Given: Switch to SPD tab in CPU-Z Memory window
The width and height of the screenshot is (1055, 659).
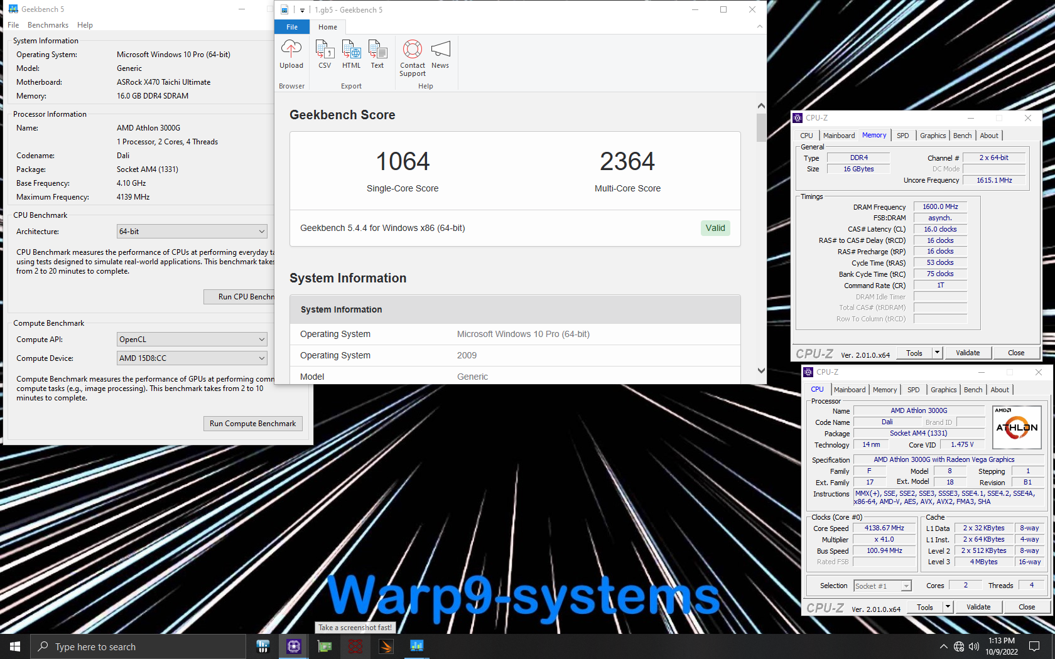Looking at the screenshot, I should [x=902, y=136].
